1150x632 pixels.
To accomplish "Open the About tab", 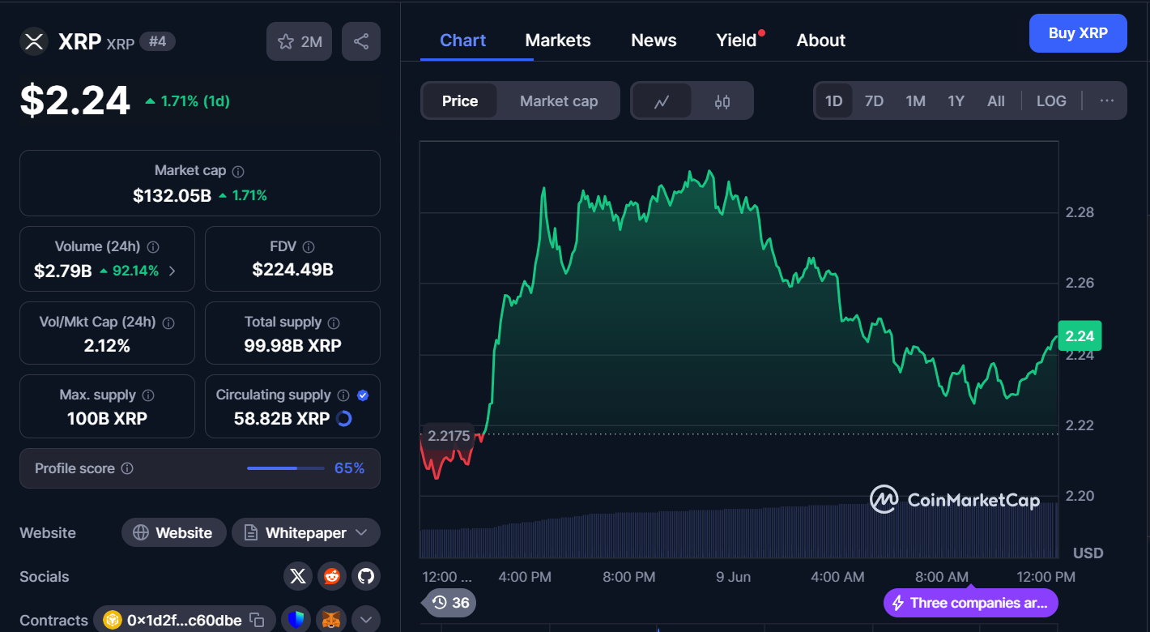I will pyautogui.click(x=821, y=41).
